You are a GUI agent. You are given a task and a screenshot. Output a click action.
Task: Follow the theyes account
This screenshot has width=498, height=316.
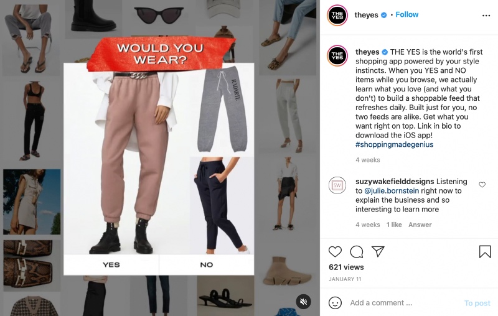pos(407,14)
